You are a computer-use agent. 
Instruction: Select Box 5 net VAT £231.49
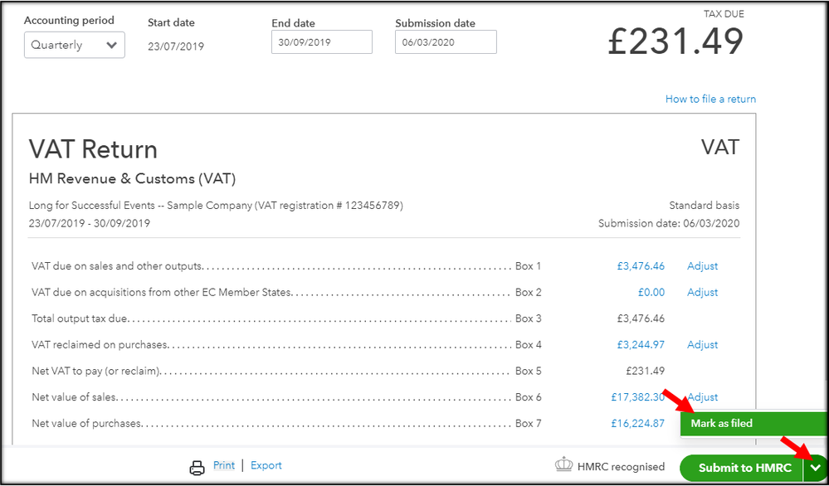coord(645,371)
